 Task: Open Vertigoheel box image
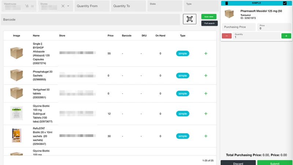(x=16, y=93)
